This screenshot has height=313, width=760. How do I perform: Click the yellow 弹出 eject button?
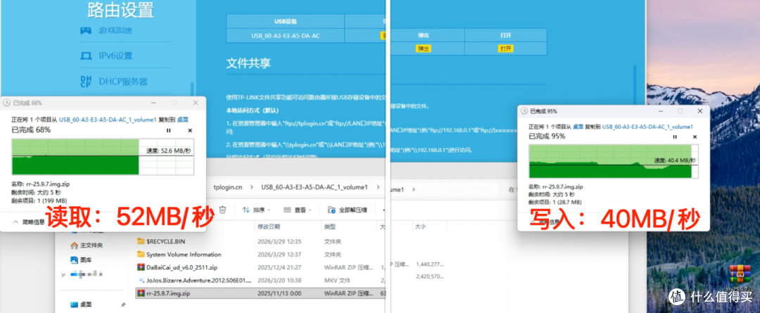(x=423, y=49)
